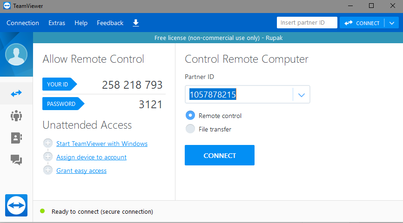Expand the Partner ID history dropdown
403x223 pixels.
pyautogui.click(x=302, y=95)
